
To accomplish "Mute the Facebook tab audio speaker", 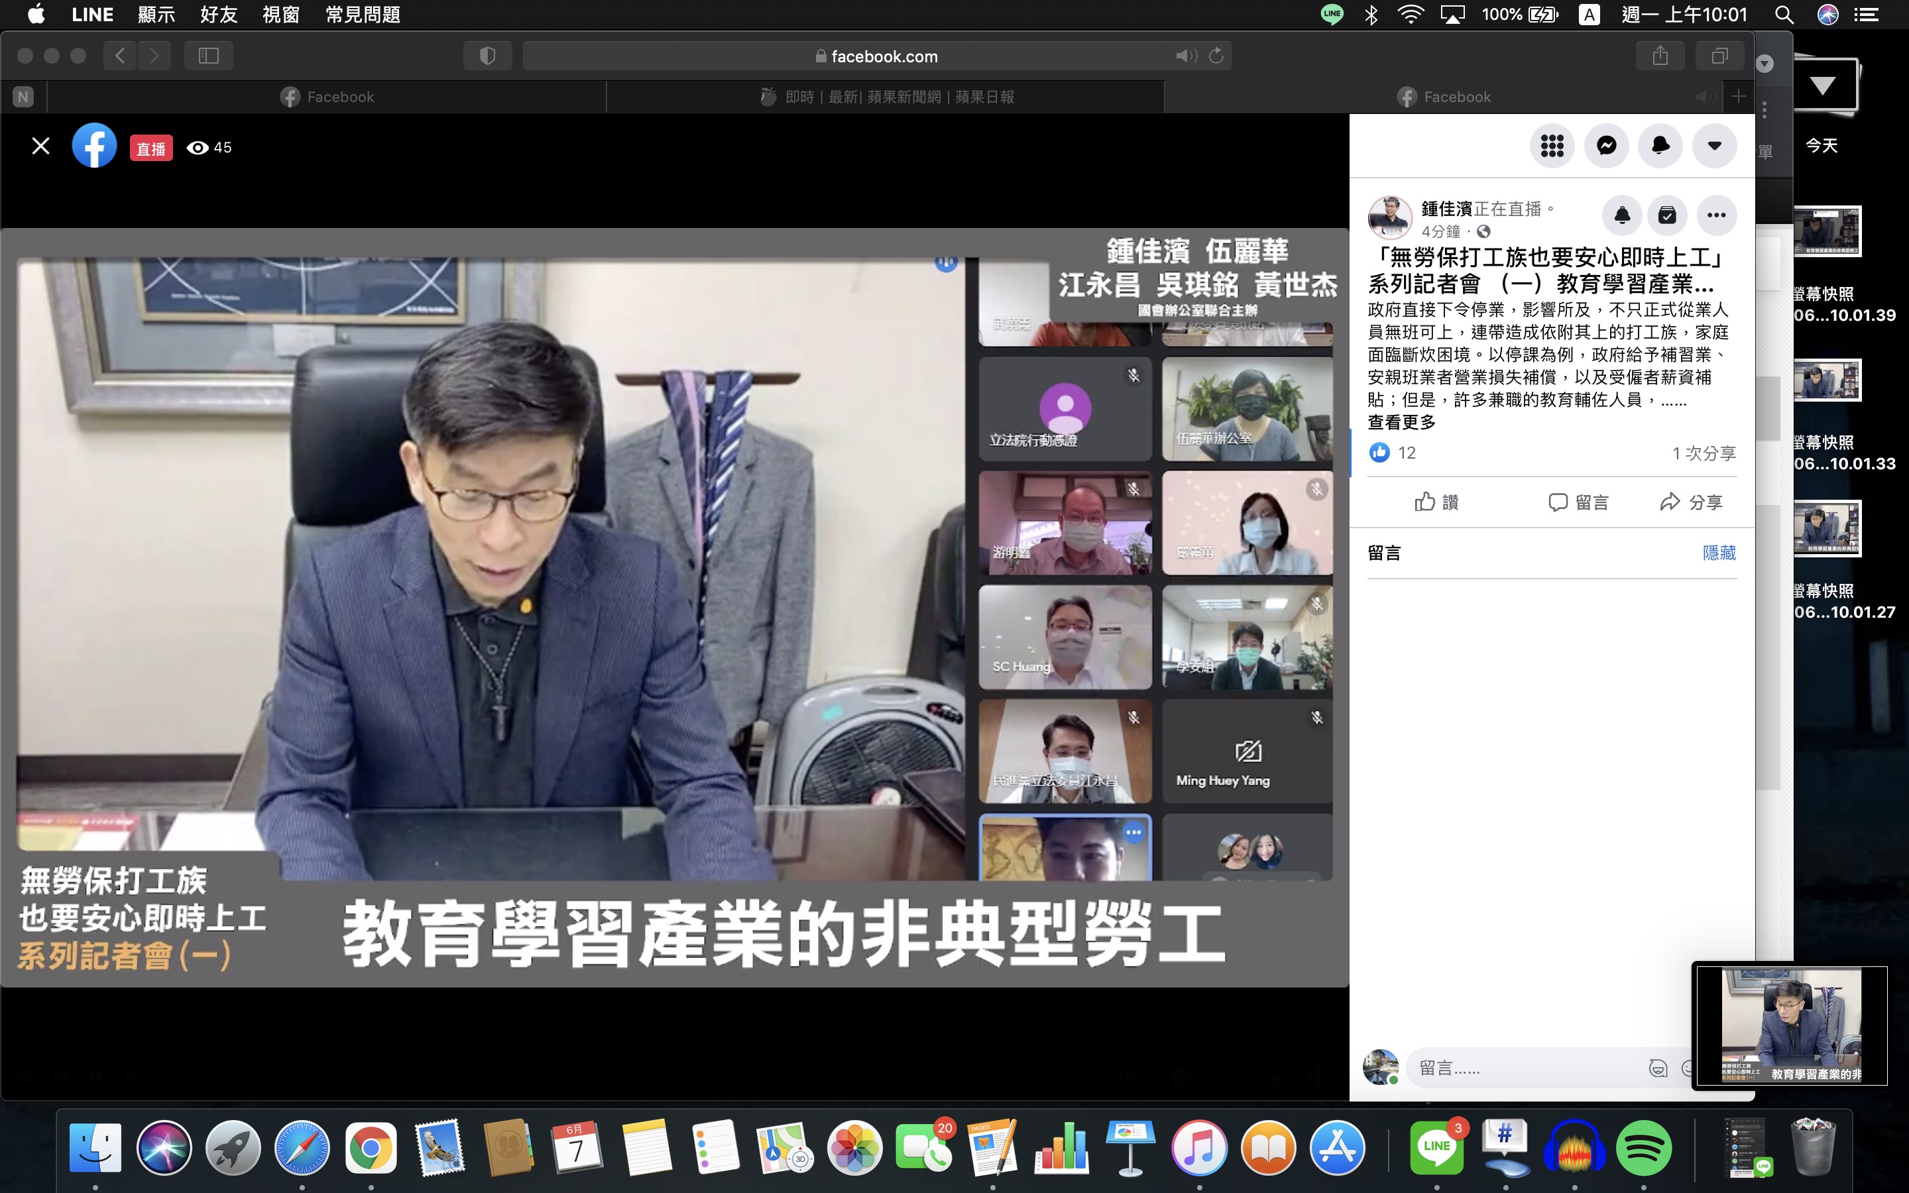I will tap(1705, 96).
